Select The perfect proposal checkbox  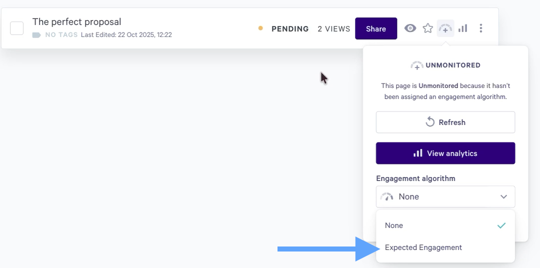17,28
